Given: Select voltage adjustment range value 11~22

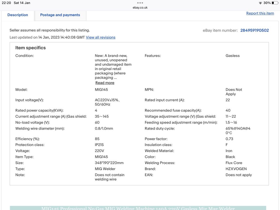Looking at the screenshot, I should 231,116.
